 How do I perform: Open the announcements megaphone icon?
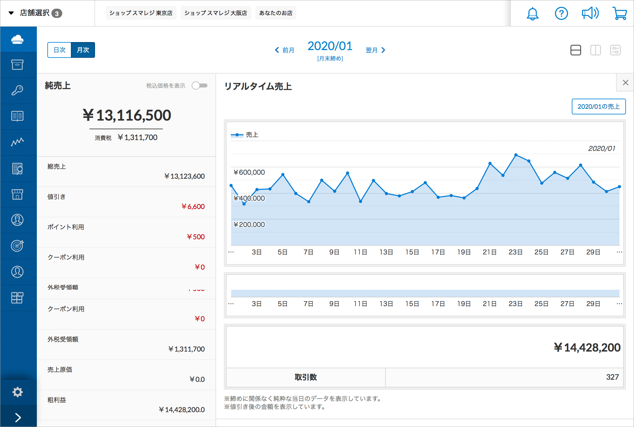pyautogui.click(x=590, y=13)
